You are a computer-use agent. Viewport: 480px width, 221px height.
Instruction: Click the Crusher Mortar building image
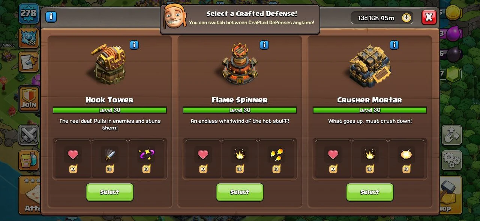(370, 65)
